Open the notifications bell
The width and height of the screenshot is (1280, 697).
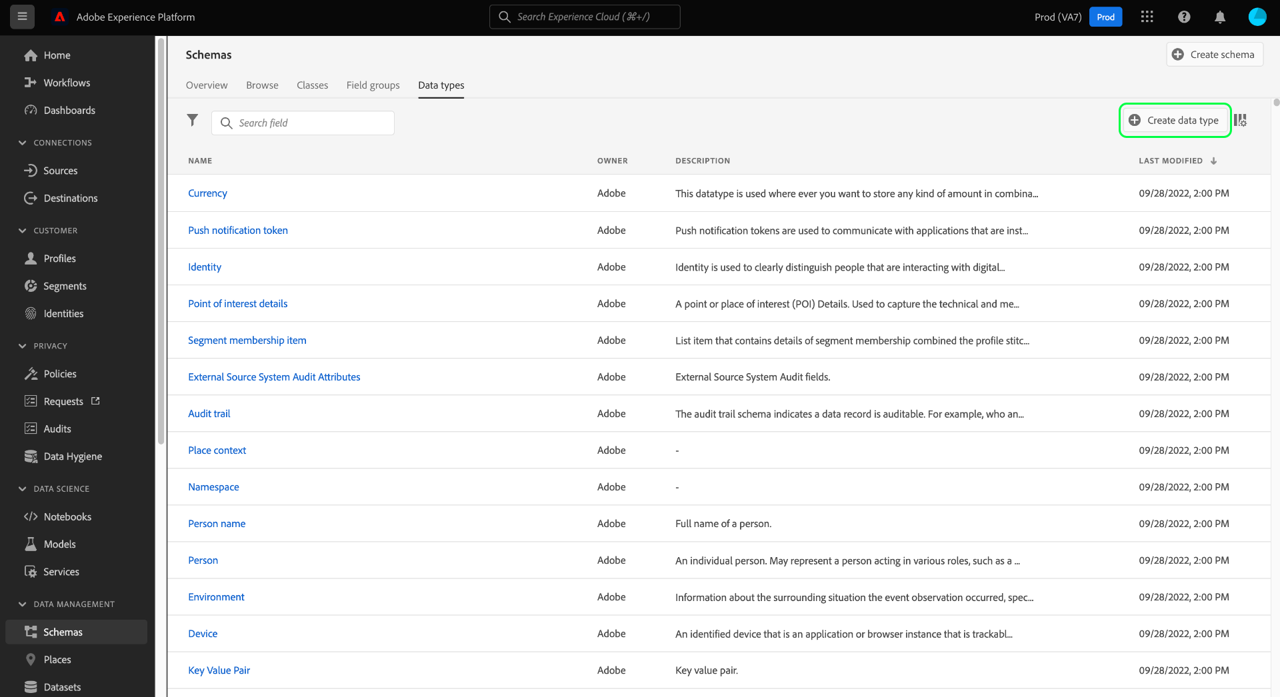click(1220, 17)
